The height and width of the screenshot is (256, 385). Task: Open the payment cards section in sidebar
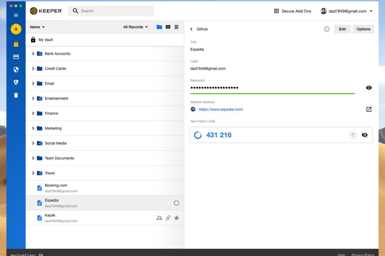pyautogui.click(x=16, y=56)
